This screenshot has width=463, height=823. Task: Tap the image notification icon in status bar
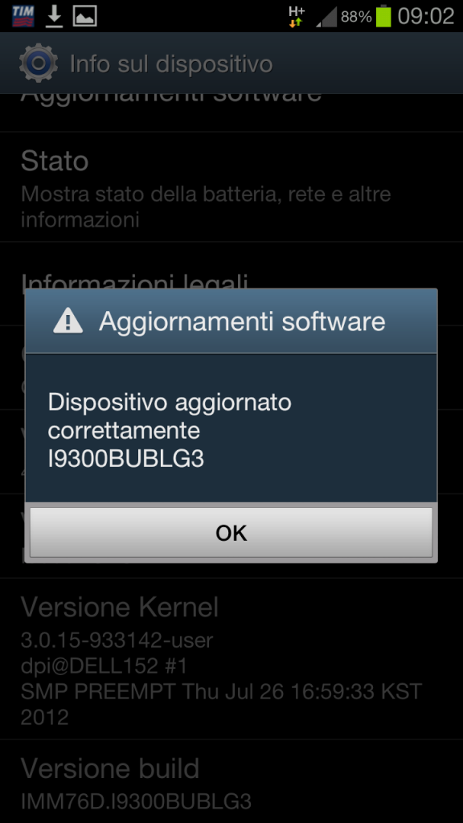(x=85, y=16)
